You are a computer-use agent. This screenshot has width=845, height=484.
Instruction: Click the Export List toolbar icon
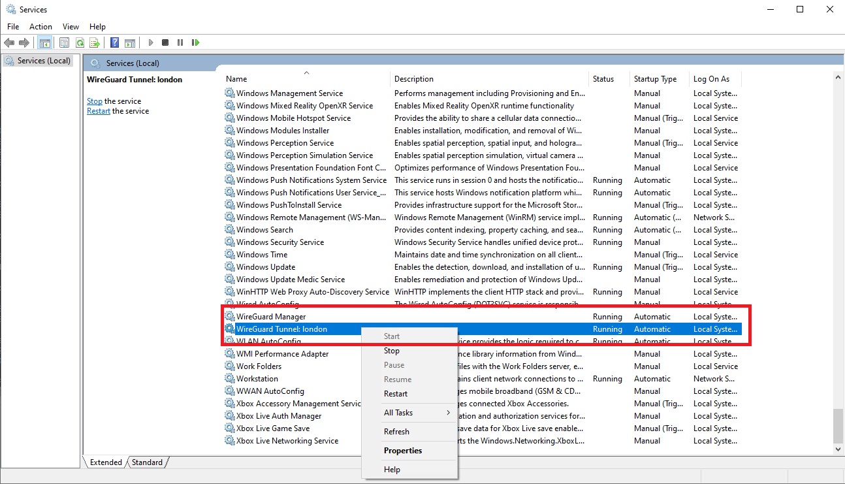(x=95, y=42)
